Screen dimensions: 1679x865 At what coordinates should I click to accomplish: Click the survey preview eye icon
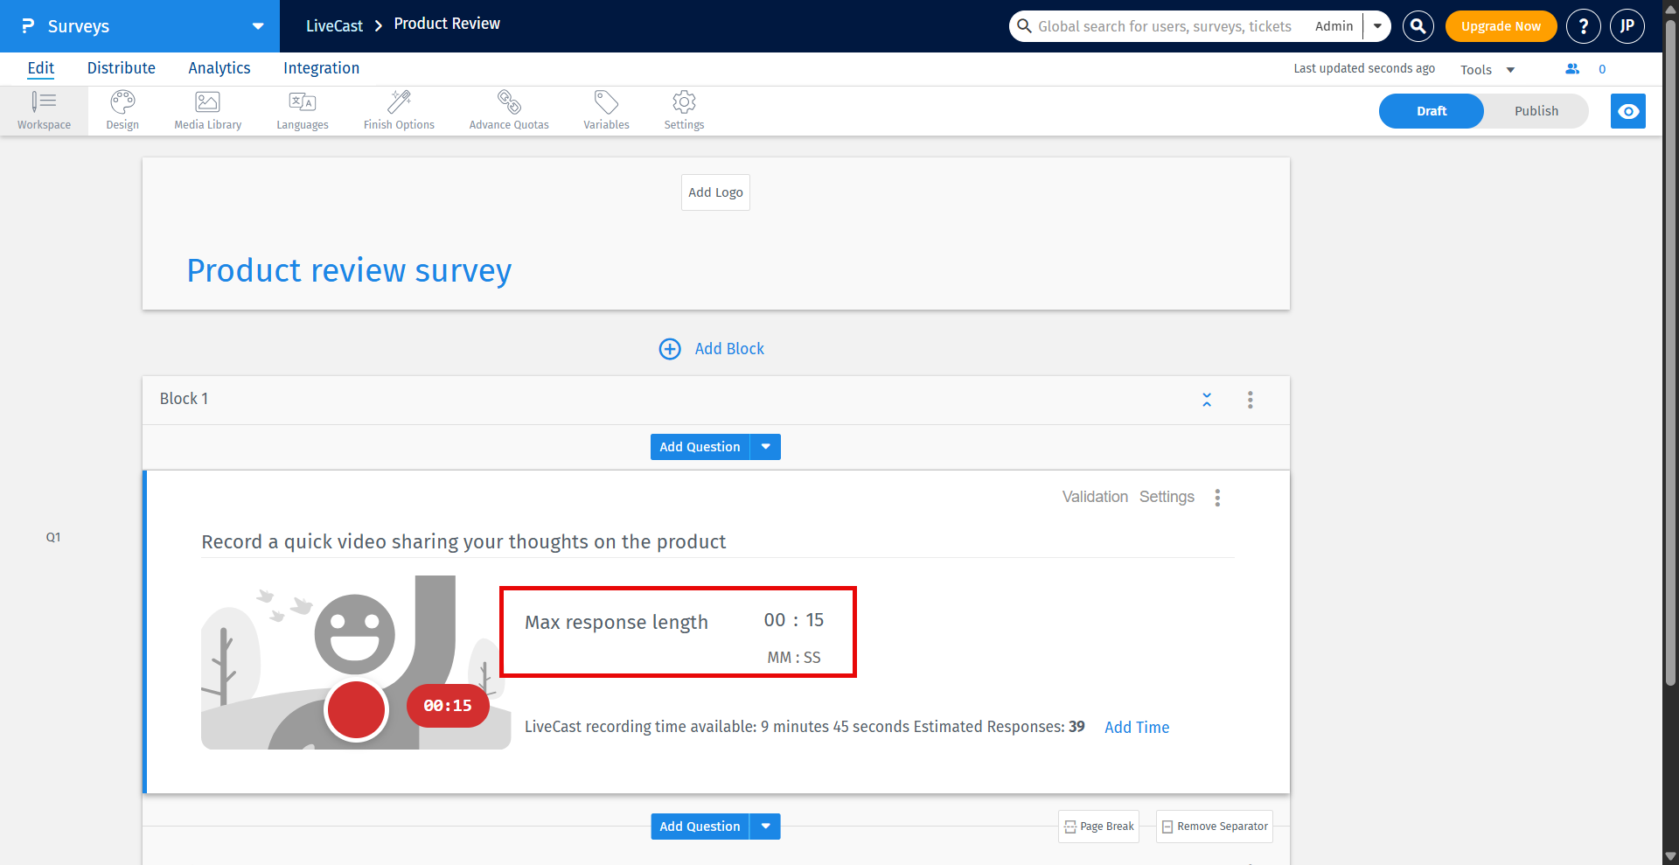pos(1627,111)
